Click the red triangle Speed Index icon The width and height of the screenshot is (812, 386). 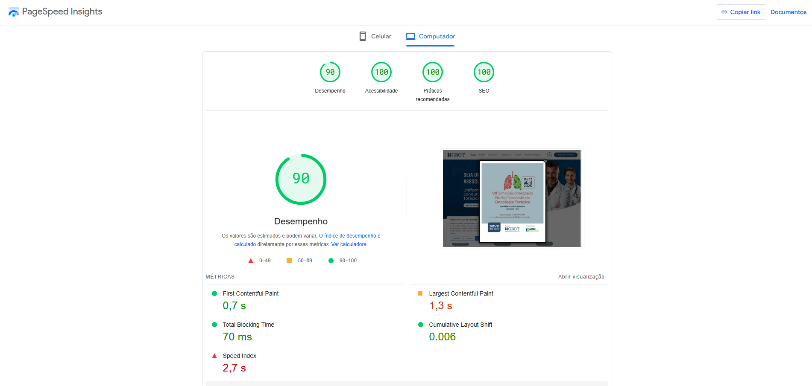pyautogui.click(x=214, y=356)
